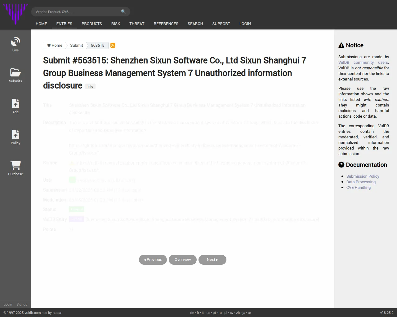Click the v18.25.2 version text
Image resolution: width=397 pixels, height=317 pixels.
(x=387, y=313)
